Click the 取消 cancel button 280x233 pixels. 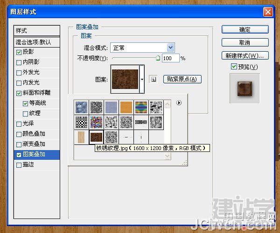pos(245,42)
